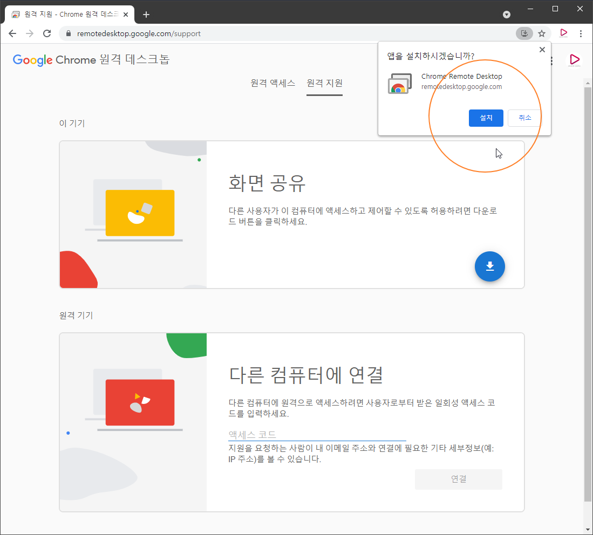The image size is (593, 535).
Task: Open Chrome three-dot menu
Action: (x=581, y=33)
